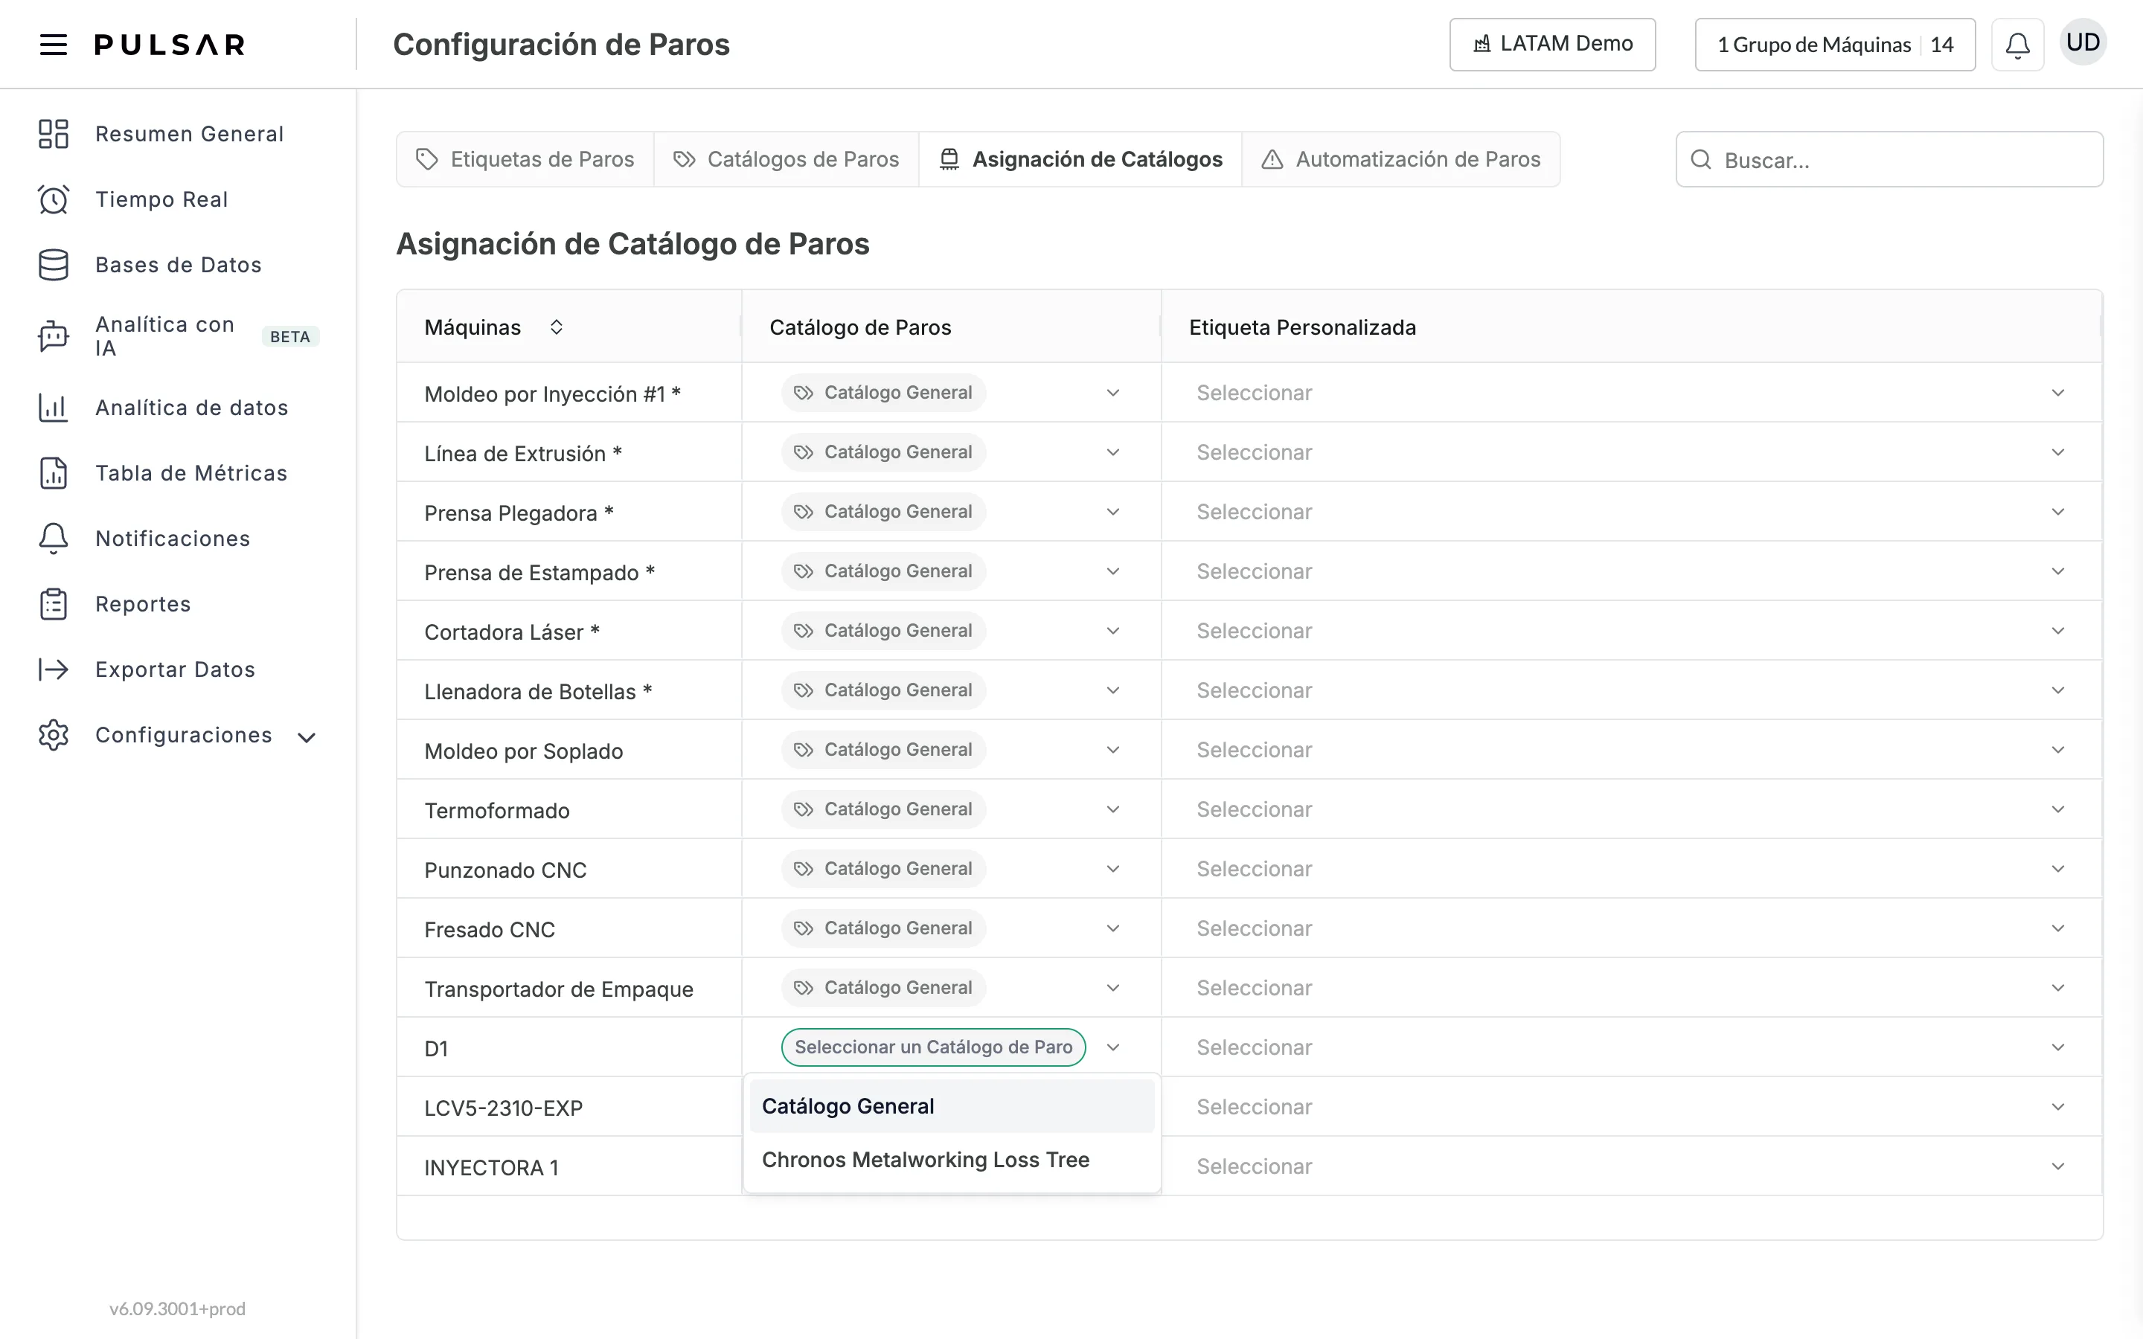Expand the Configuraciones sidebar chevron
This screenshot has width=2143, height=1339.
(307, 738)
